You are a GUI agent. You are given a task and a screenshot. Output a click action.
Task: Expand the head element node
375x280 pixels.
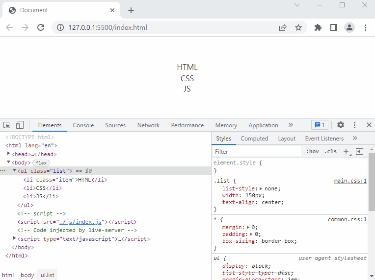(8, 154)
